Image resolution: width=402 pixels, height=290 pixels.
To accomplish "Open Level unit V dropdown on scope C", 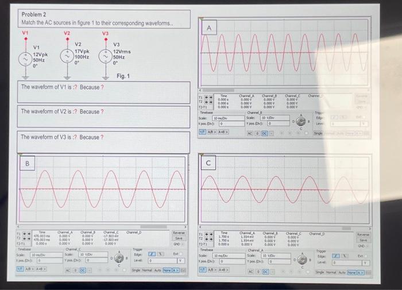I will point(365,263).
